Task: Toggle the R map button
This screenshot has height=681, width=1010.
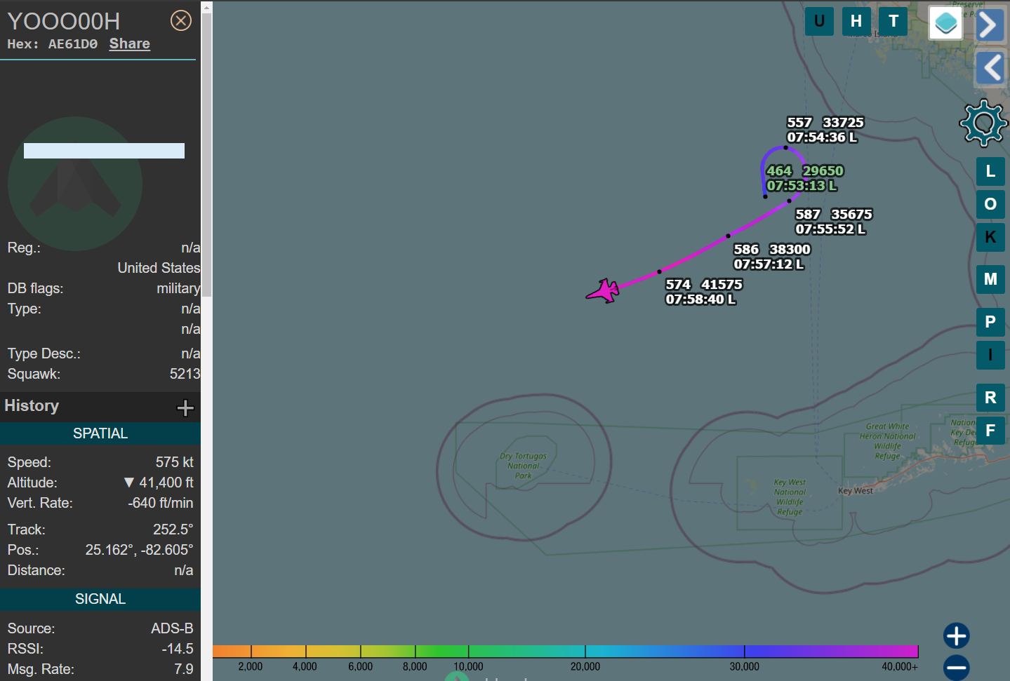Action: point(990,398)
